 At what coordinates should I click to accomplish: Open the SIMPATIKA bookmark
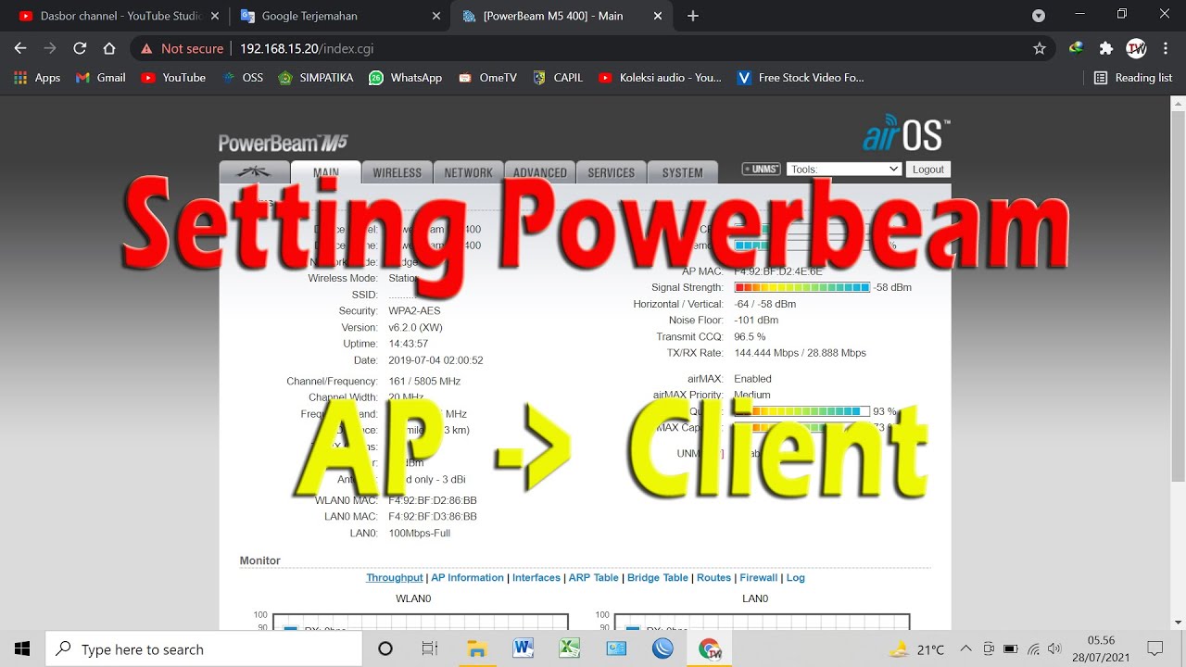pos(316,78)
